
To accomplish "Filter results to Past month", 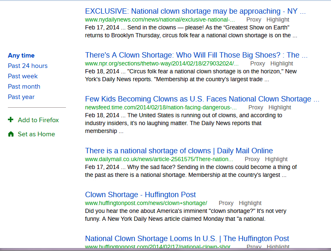I will tap(24, 87).
